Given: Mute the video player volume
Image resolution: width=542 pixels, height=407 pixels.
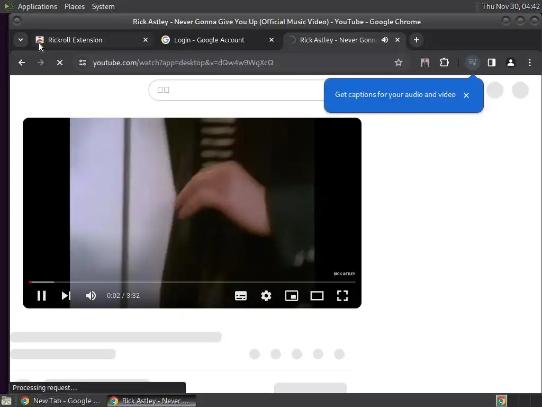Looking at the screenshot, I should pyautogui.click(x=91, y=296).
